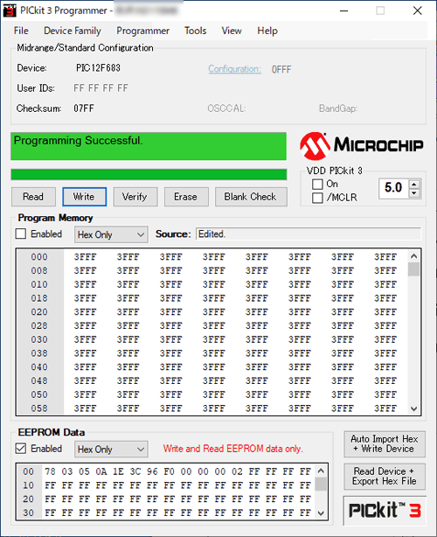Viewport: 437px width, 537px height.
Task: Select EEPROM byte F0 in row 00
Action: (169, 471)
